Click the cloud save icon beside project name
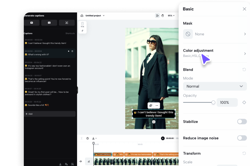The height and width of the screenshot is (166, 250). pyautogui.click(x=82, y=16)
